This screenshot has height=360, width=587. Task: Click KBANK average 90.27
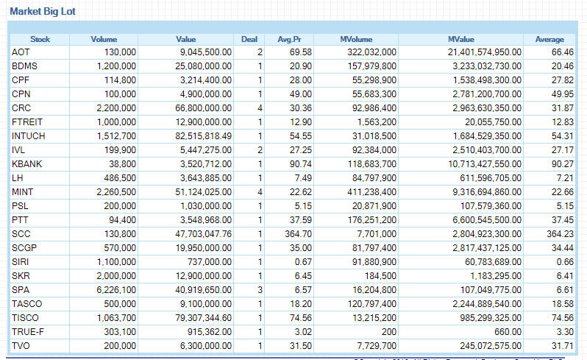point(563,164)
